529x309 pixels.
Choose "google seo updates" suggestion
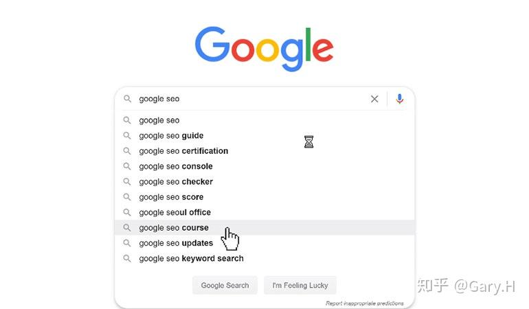click(176, 243)
